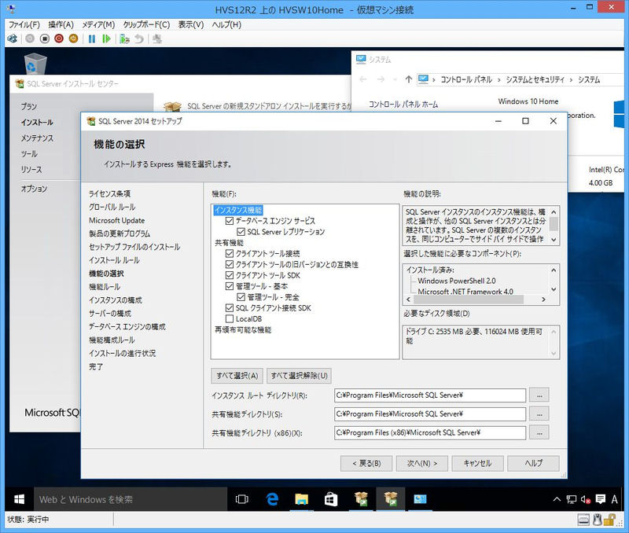Browse for shared feature directory
Image resolution: width=629 pixels, height=533 pixels.
click(539, 414)
